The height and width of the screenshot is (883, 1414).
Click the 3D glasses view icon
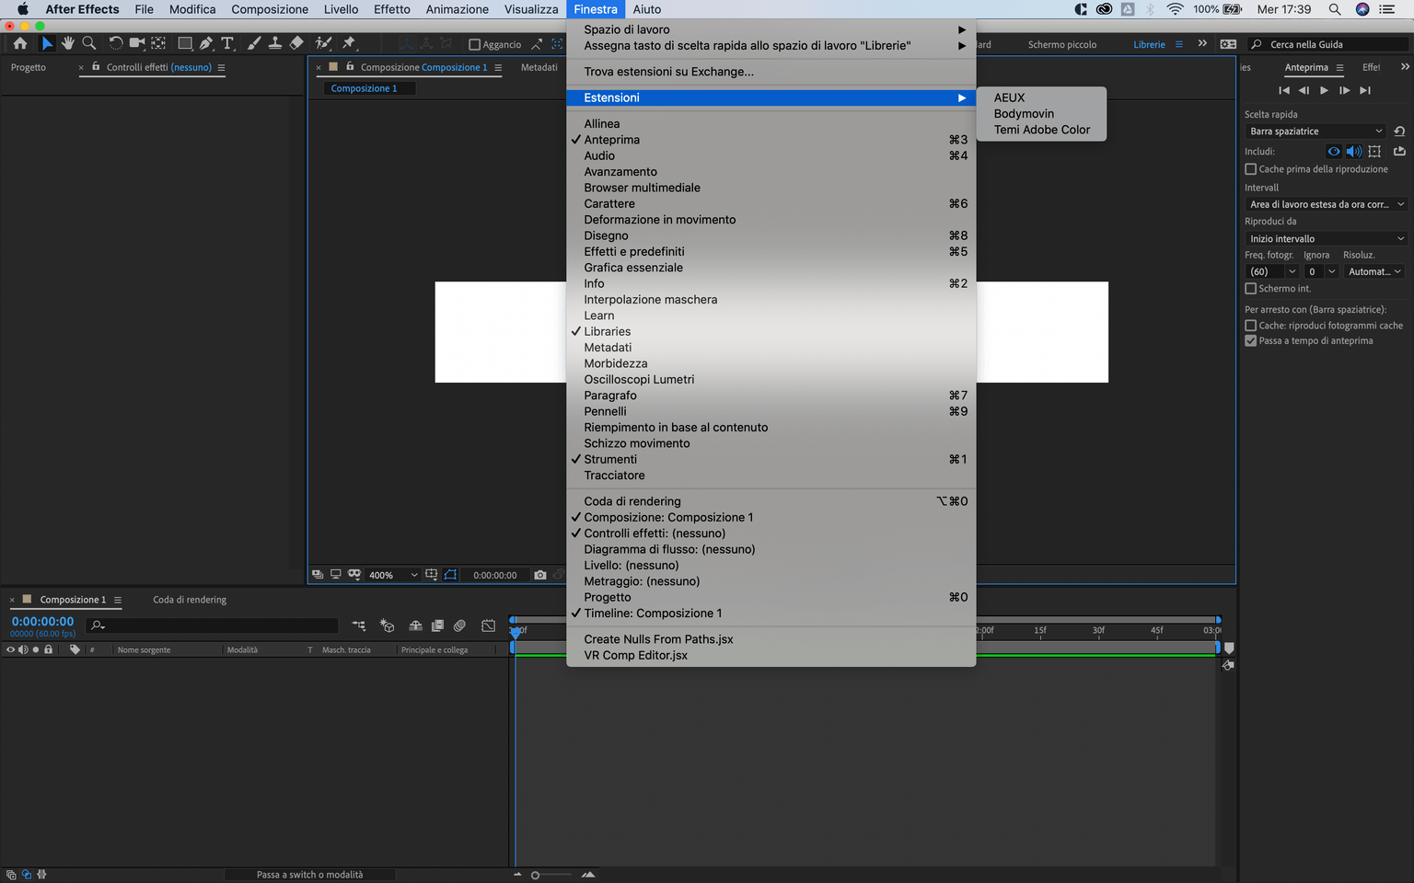(354, 575)
